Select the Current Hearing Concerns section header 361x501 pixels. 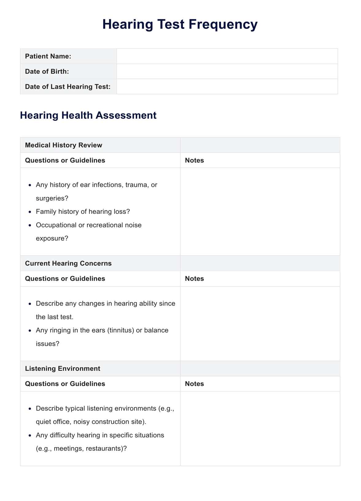[68, 263]
